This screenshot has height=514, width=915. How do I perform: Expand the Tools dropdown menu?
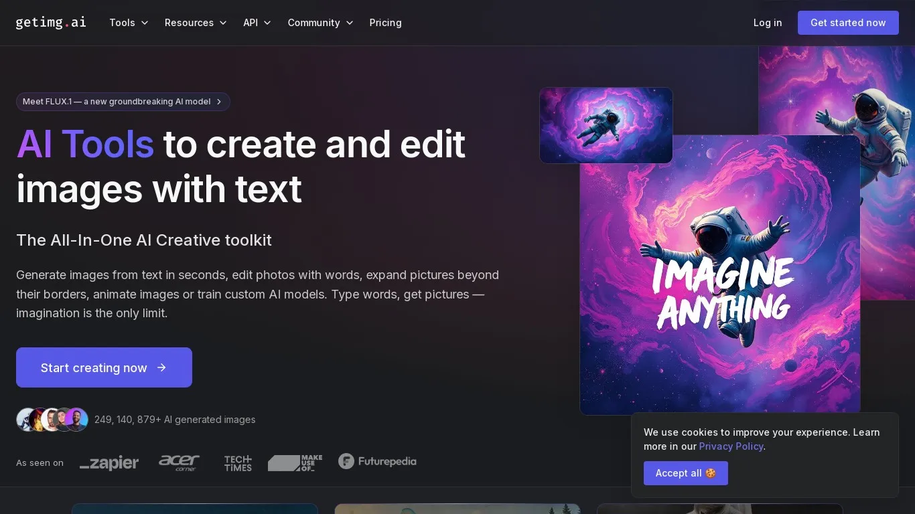point(129,23)
